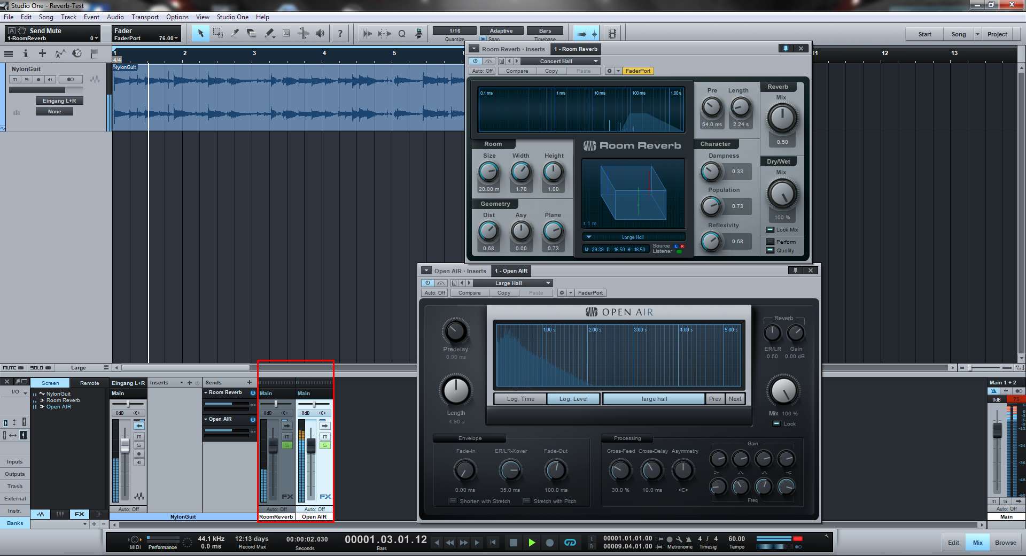This screenshot has height=556, width=1026.
Task: Open the Large Hall preset dropdown in Open AIR
Action: [513, 283]
